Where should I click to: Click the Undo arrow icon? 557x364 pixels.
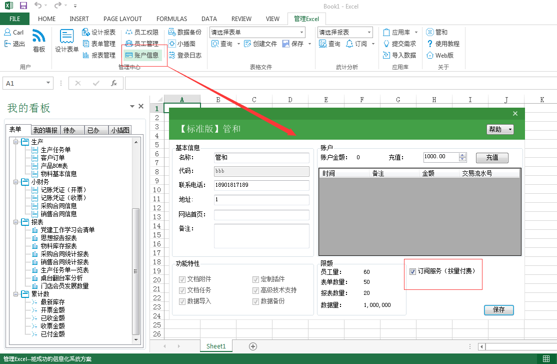point(38,6)
